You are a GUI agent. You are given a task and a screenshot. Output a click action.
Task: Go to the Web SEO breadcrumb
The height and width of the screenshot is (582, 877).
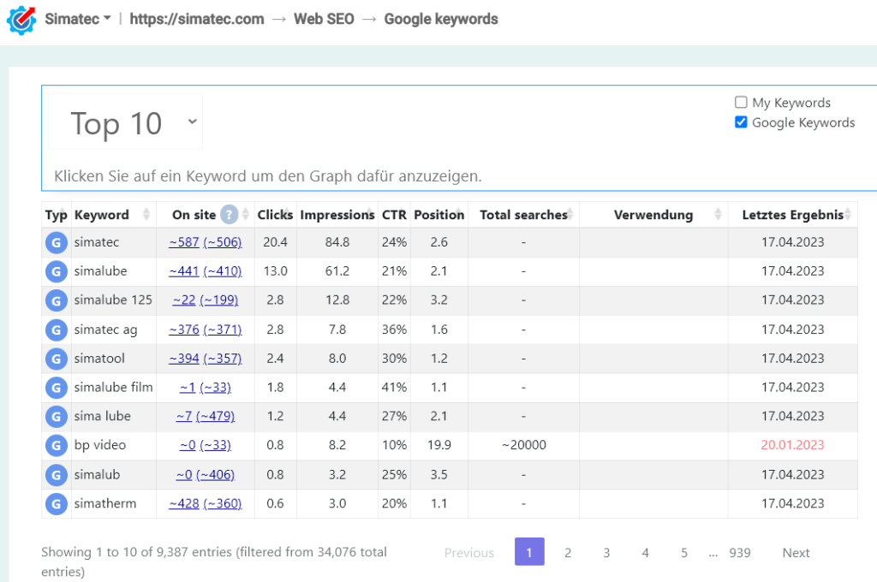coord(324,19)
